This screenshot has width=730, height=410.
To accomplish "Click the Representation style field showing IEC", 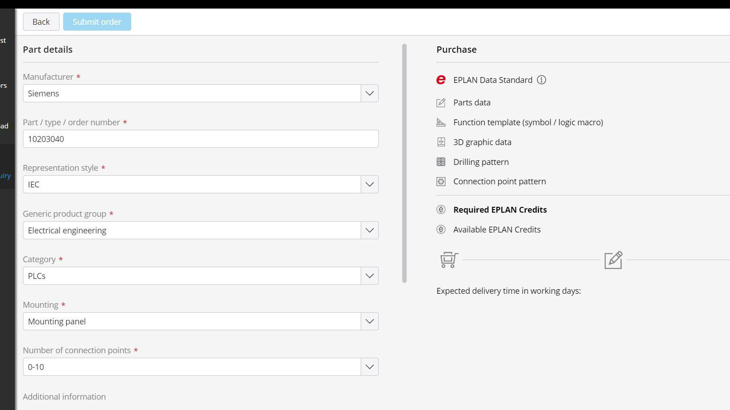I will [192, 184].
